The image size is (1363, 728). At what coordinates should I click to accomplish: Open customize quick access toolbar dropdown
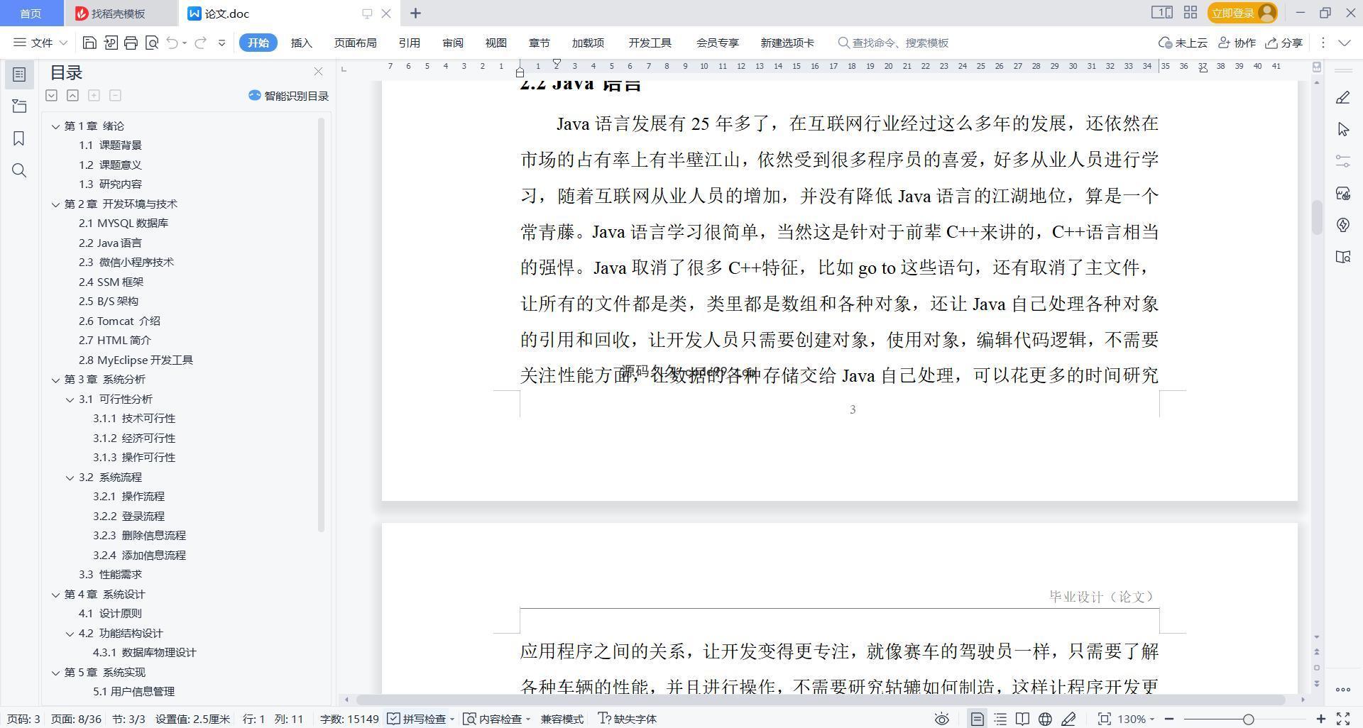click(221, 43)
